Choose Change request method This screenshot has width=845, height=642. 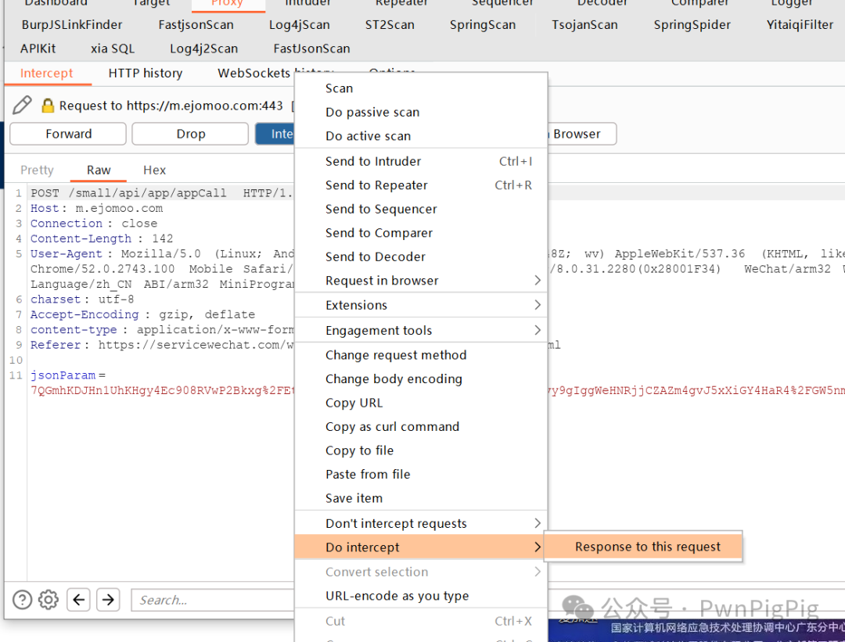[x=421, y=355]
